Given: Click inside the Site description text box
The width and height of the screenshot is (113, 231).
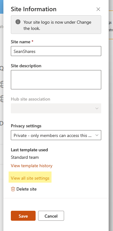Looking at the screenshot, I should click(x=56, y=80).
